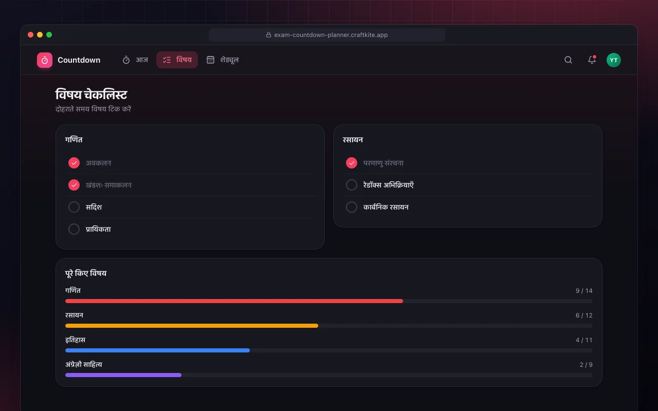Click the 9 / 14 count
The height and width of the screenshot is (411, 658).
click(584, 291)
